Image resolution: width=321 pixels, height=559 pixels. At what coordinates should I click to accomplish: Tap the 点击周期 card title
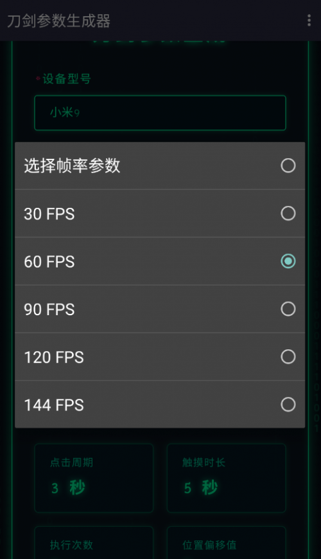[x=71, y=463]
